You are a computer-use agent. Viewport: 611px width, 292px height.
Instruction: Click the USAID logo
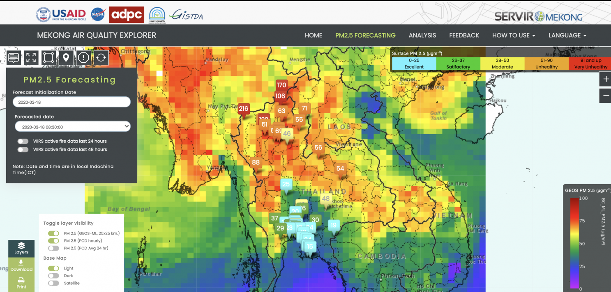[x=61, y=14]
